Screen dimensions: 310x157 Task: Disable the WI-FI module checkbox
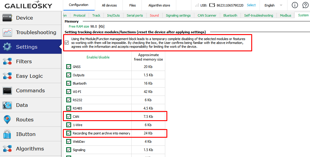click(x=69, y=92)
